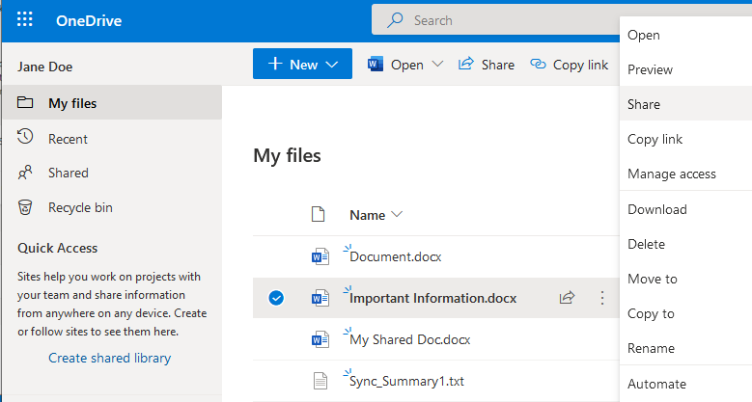Click the Word icon in the Open toolbar button

tap(376, 65)
